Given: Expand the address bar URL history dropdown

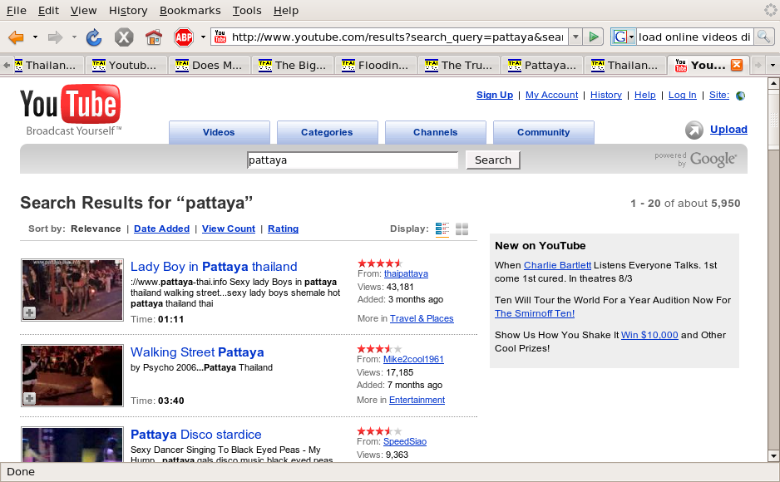Looking at the screenshot, I should (x=575, y=37).
